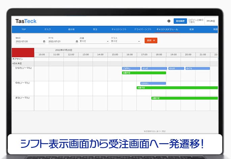Click the blue 着信履歴 button
This screenshot has width=231, height=159.
coord(180,21)
